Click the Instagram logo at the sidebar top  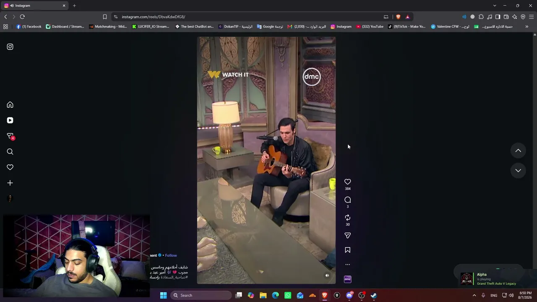10,47
